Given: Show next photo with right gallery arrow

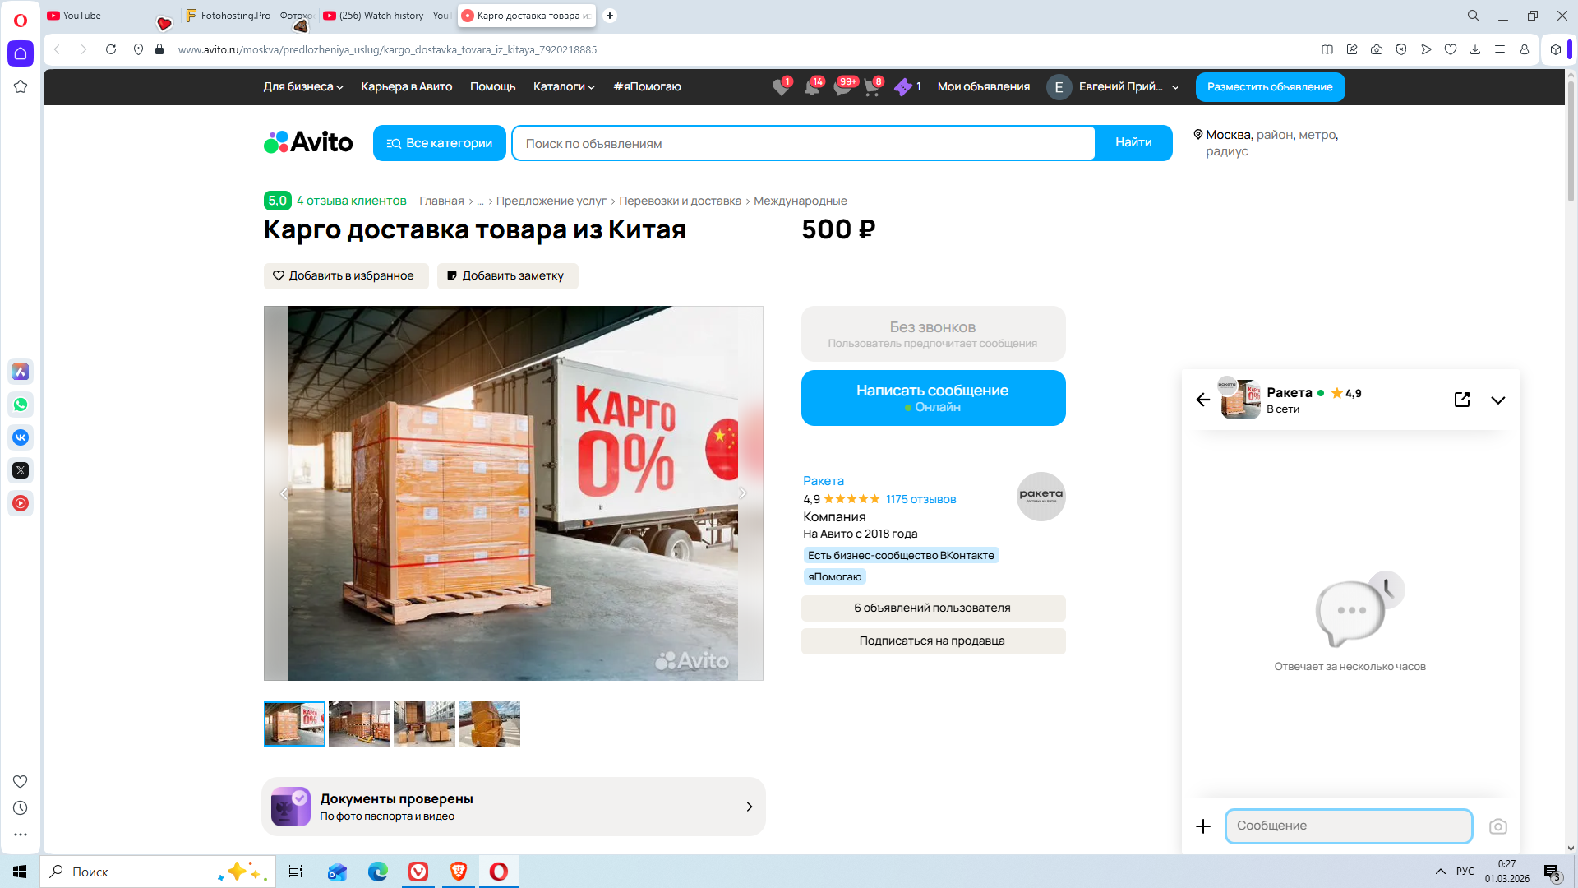Looking at the screenshot, I should tap(742, 493).
